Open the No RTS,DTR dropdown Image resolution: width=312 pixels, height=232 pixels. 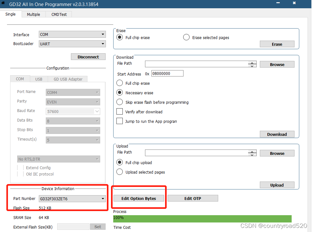[59, 159]
